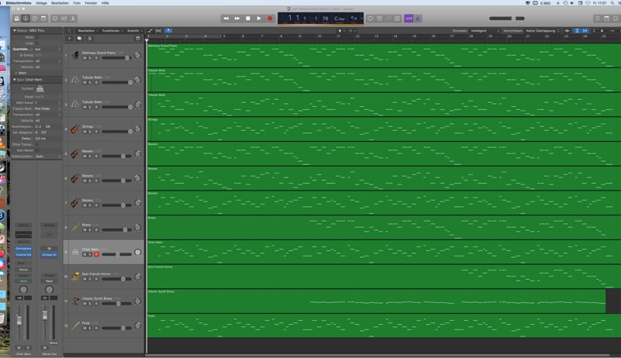Viewport: 621px width, 358px height.
Task: Open the Loop Browser icon
Action: point(616,19)
